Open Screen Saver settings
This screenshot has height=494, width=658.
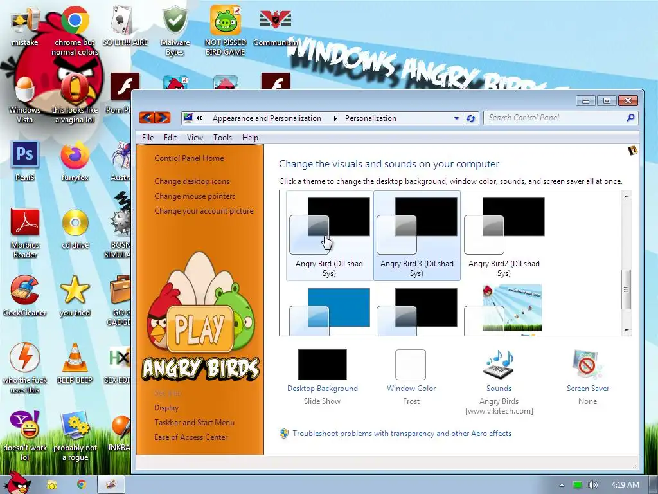click(587, 377)
